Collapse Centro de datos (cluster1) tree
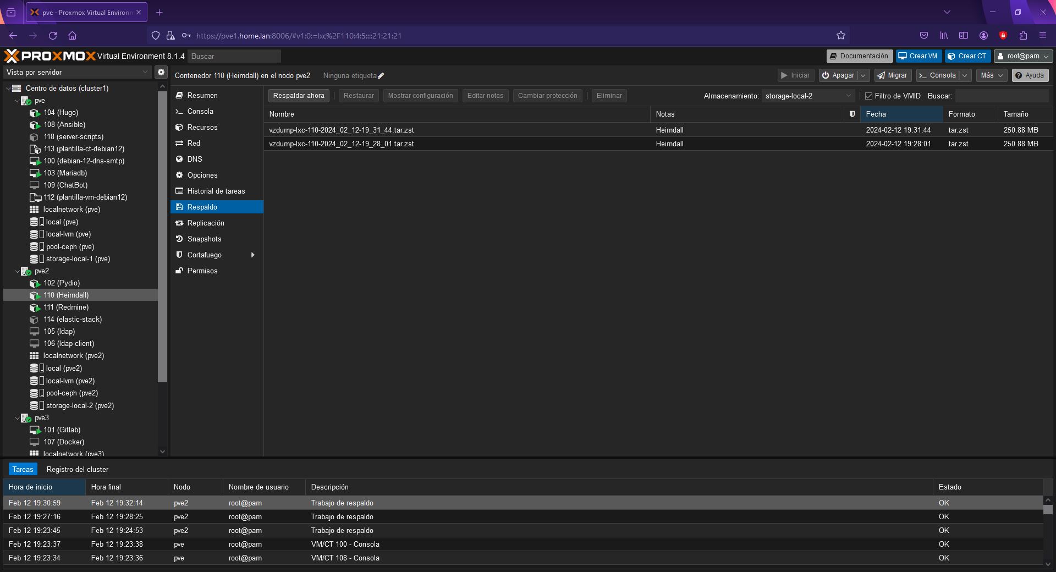The width and height of the screenshot is (1056, 572). coord(8,89)
